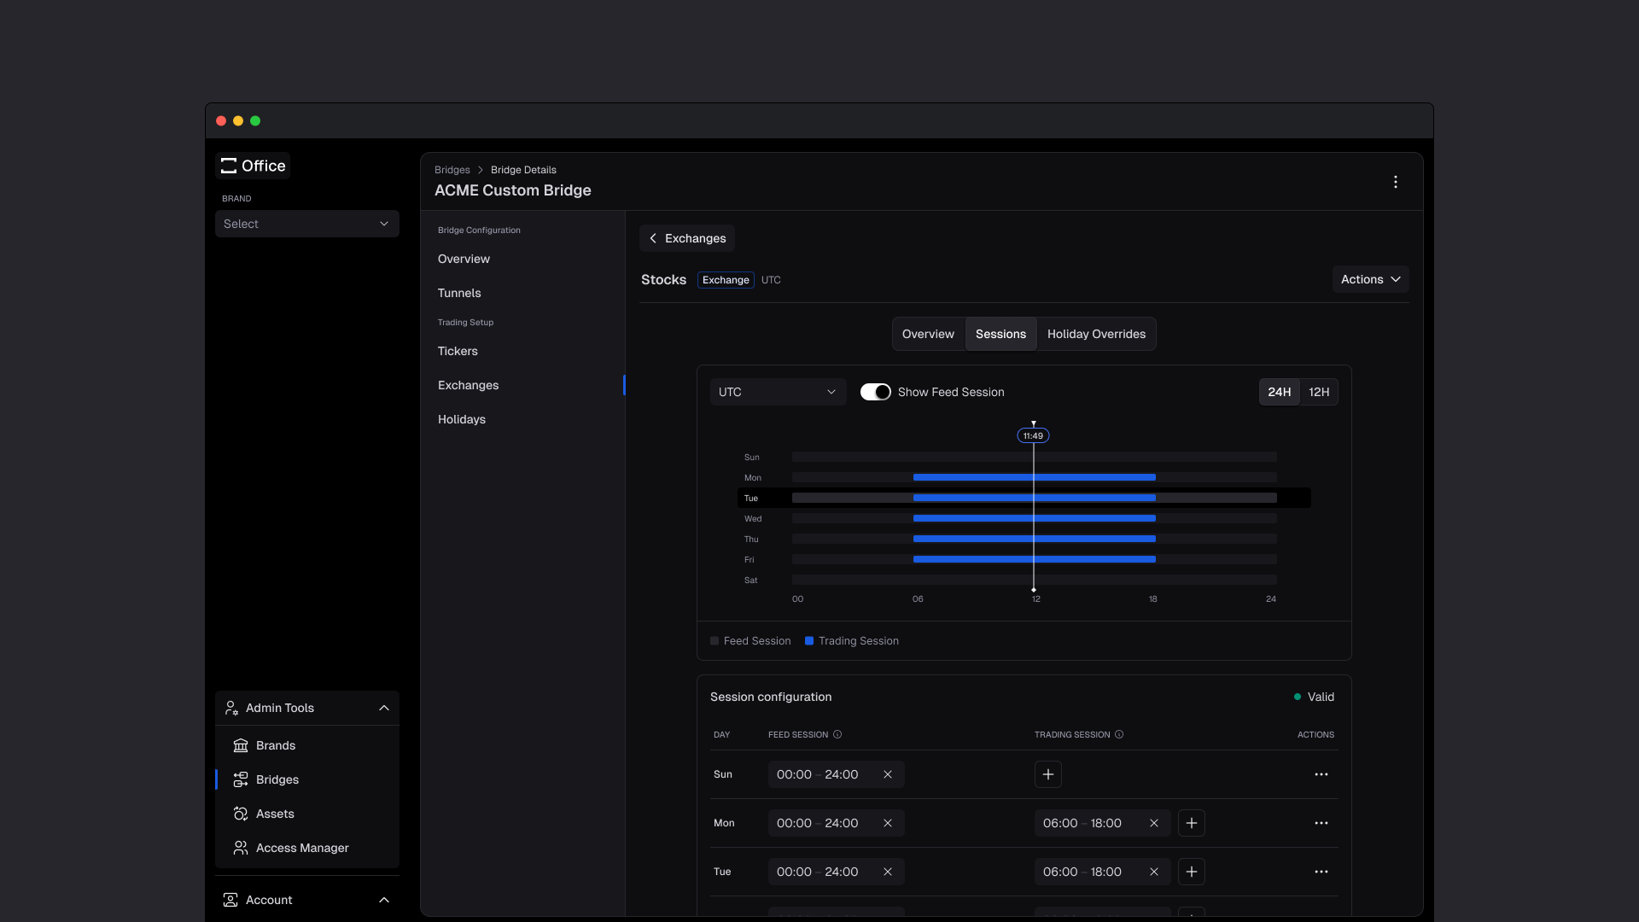Click the Feed Session legend swatch
The width and height of the screenshot is (1639, 922).
715,641
